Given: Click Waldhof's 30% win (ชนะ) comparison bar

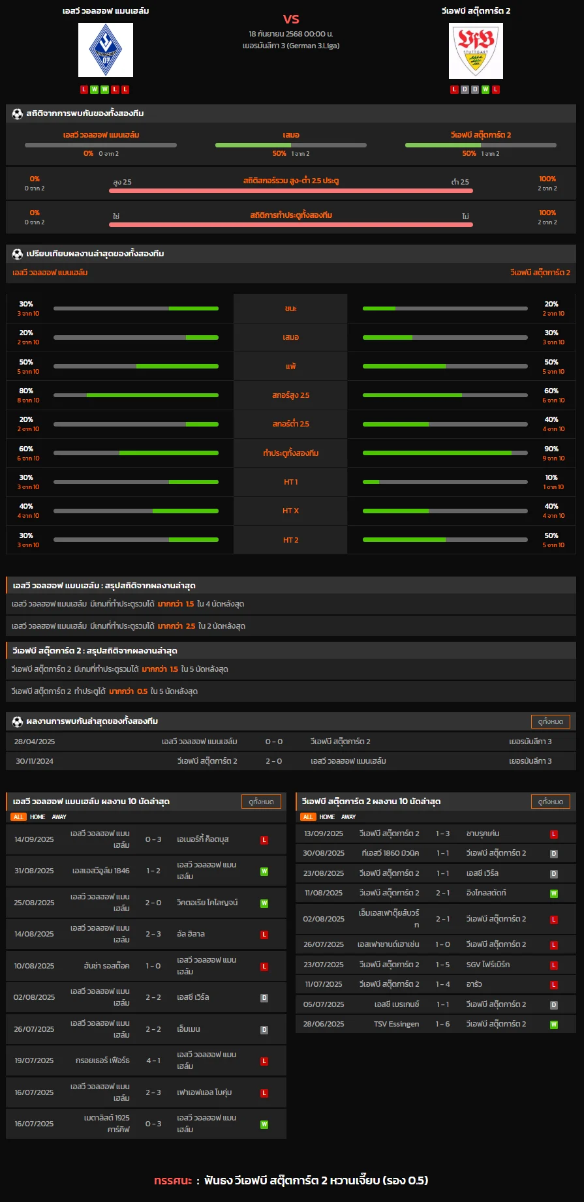Looking at the screenshot, I should point(136,308).
